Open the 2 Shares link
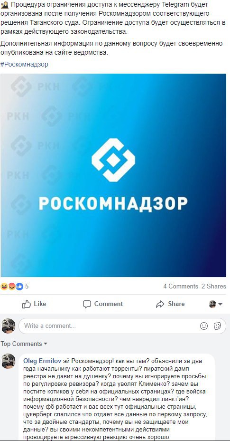Viewport: 230px width, 441px height. tap(214, 286)
